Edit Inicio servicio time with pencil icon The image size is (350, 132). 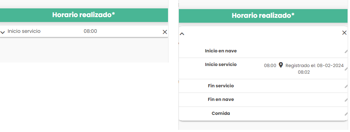pos(346,69)
